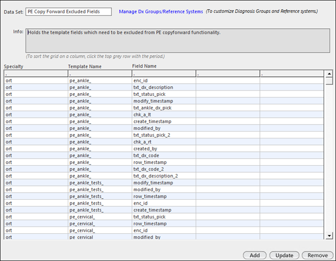Screen dimensions: 336x261
Task: Select chk_a_rt field cell
Action: point(164,142)
